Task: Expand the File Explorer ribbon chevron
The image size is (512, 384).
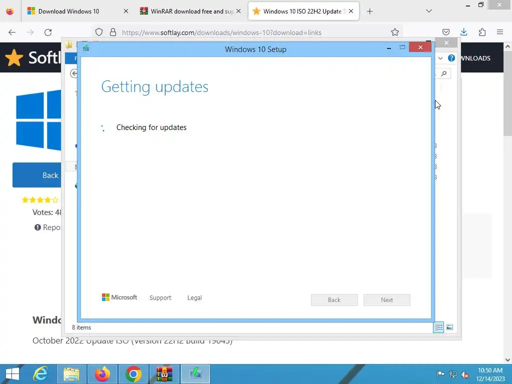Action: pyautogui.click(x=440, y=58)
